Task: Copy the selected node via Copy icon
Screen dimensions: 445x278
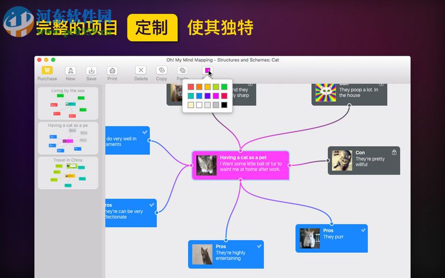Action: 161,70
